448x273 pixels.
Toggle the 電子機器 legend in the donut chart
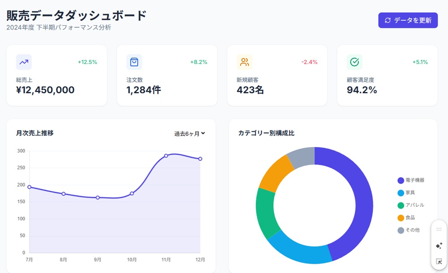point(413,180)
